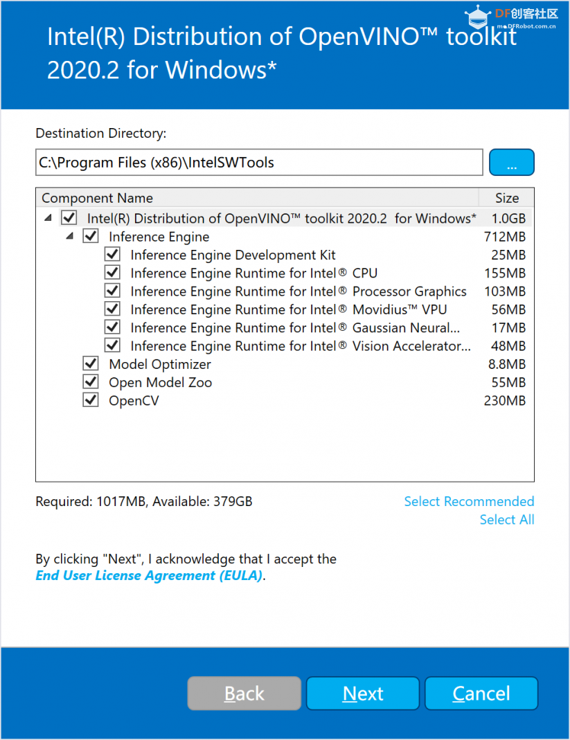Viewport: 570px width, 740px height.
Task: Collapse the OpenVINO toolkit root tree node
Action: [x=48, y=218]
